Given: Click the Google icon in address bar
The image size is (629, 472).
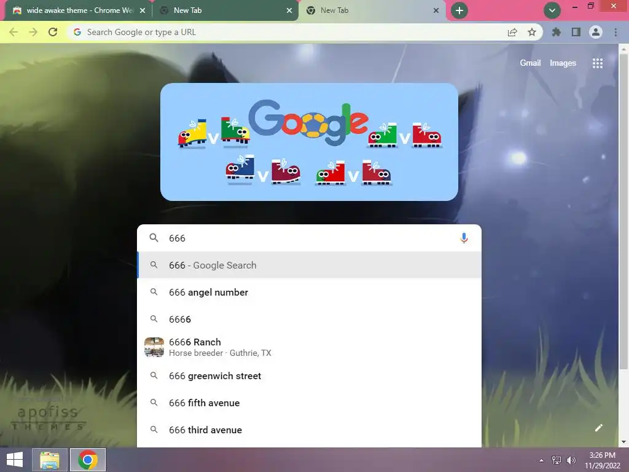Looking at the screenshot, I should click(77, 32).
